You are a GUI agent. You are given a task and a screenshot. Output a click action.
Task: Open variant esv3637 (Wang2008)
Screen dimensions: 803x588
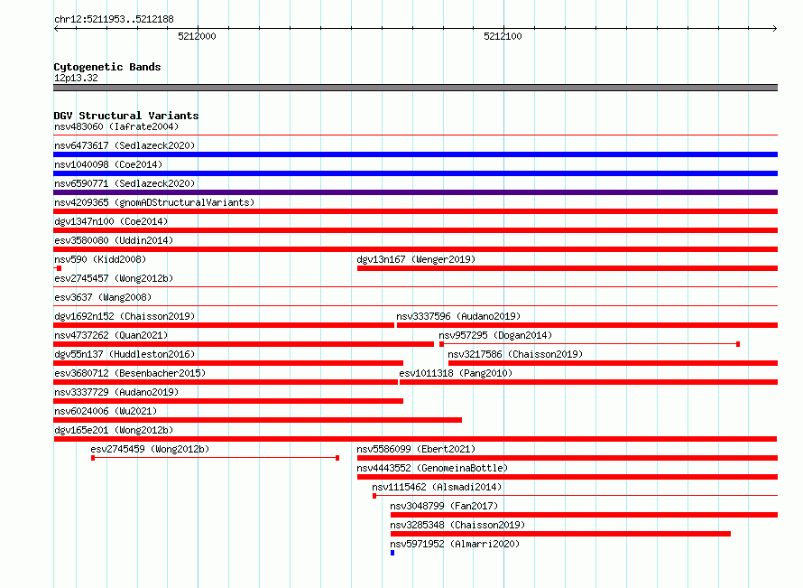point(103,297)
